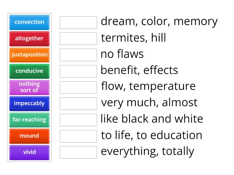
Task: Select the impeccably word tile
Action: coord(29,104)
